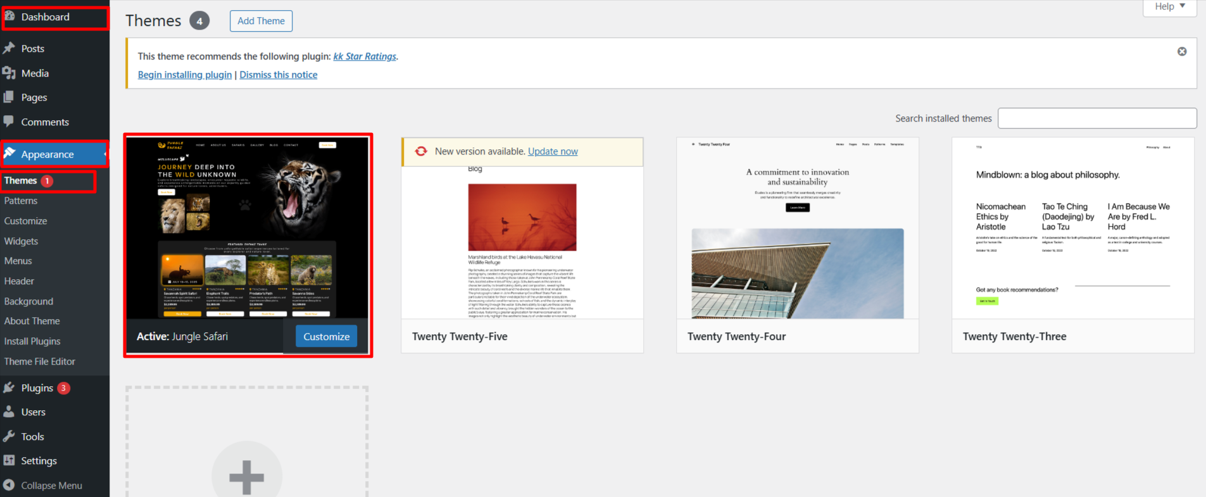
Task: Open Tools menu item
Action: click(x=32, y=437)
